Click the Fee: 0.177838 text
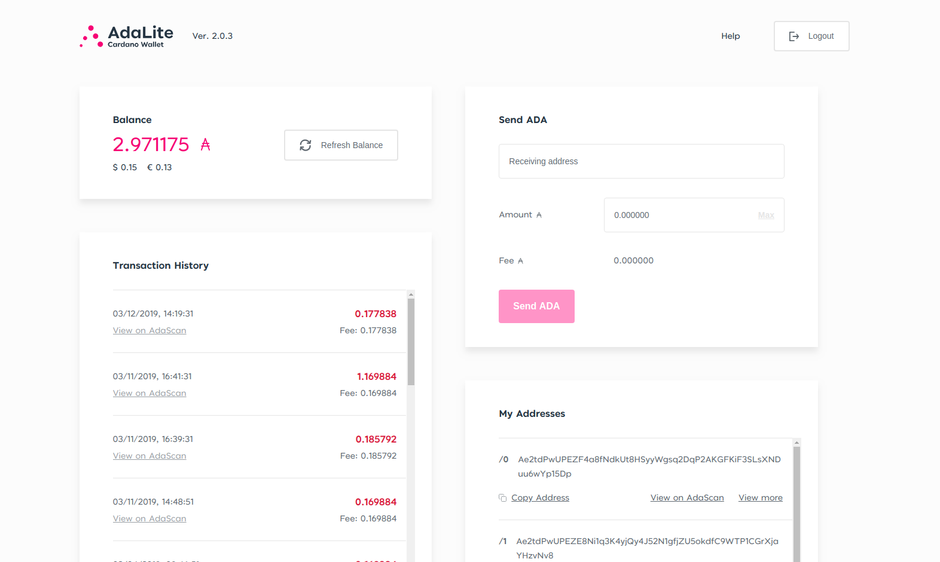Image resolution: width=940 pixels, height=562 pixels. click(x=368, y=330)
